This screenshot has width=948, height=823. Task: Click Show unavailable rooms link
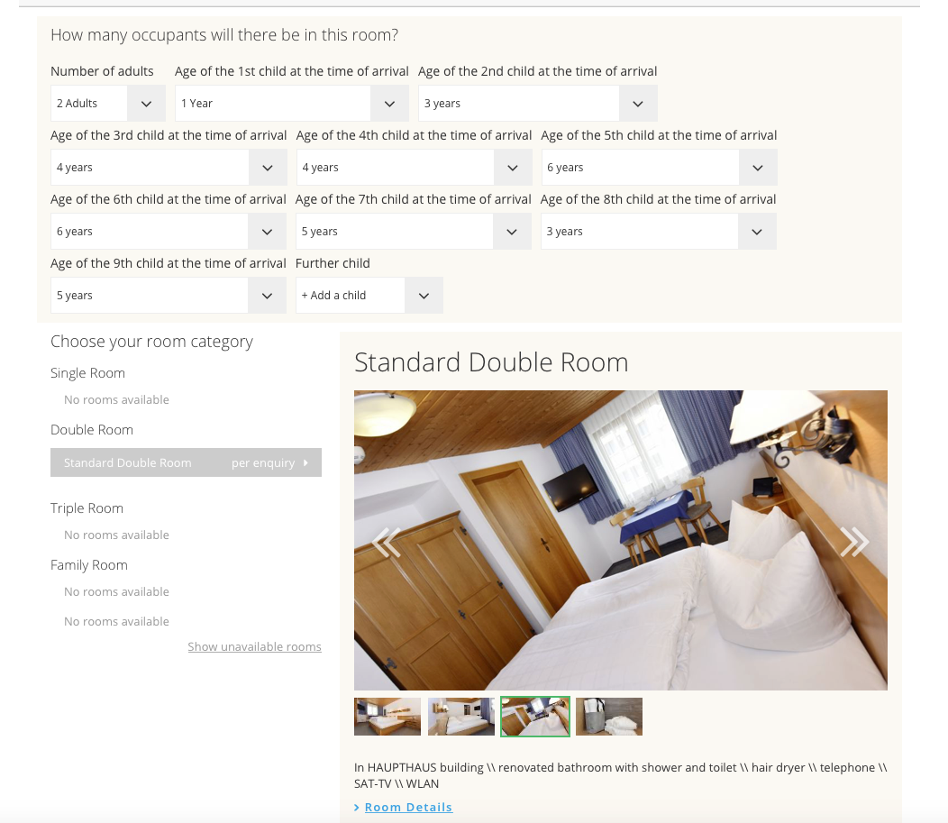click(x=254, y=646)
